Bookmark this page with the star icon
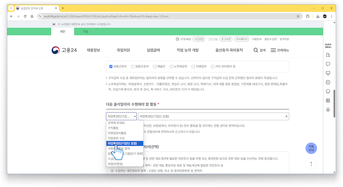 [x=298, y=17]
